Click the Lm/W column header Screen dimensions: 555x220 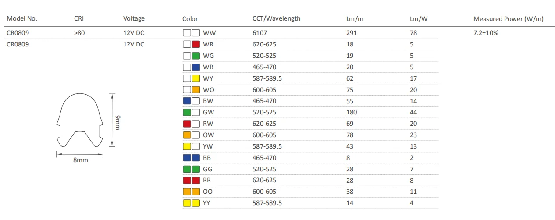pyautogui.click(x=419, y=19)
